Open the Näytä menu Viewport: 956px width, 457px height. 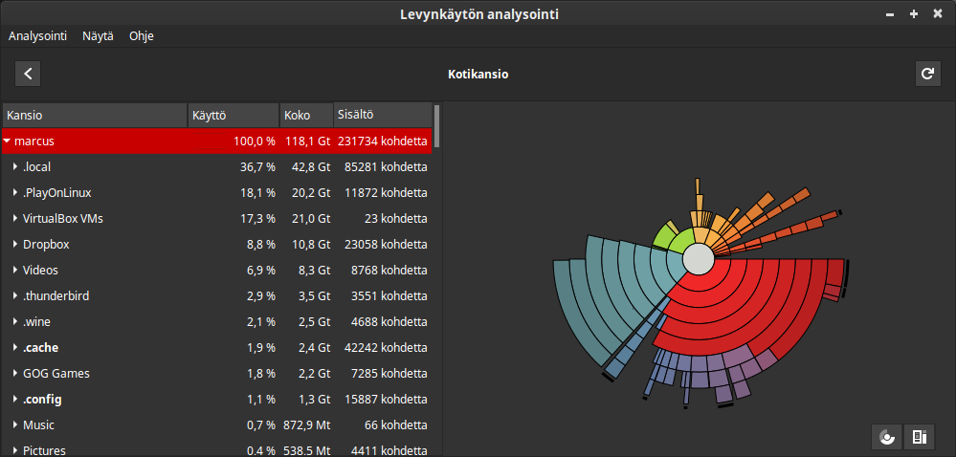click(x=98, y=35)
